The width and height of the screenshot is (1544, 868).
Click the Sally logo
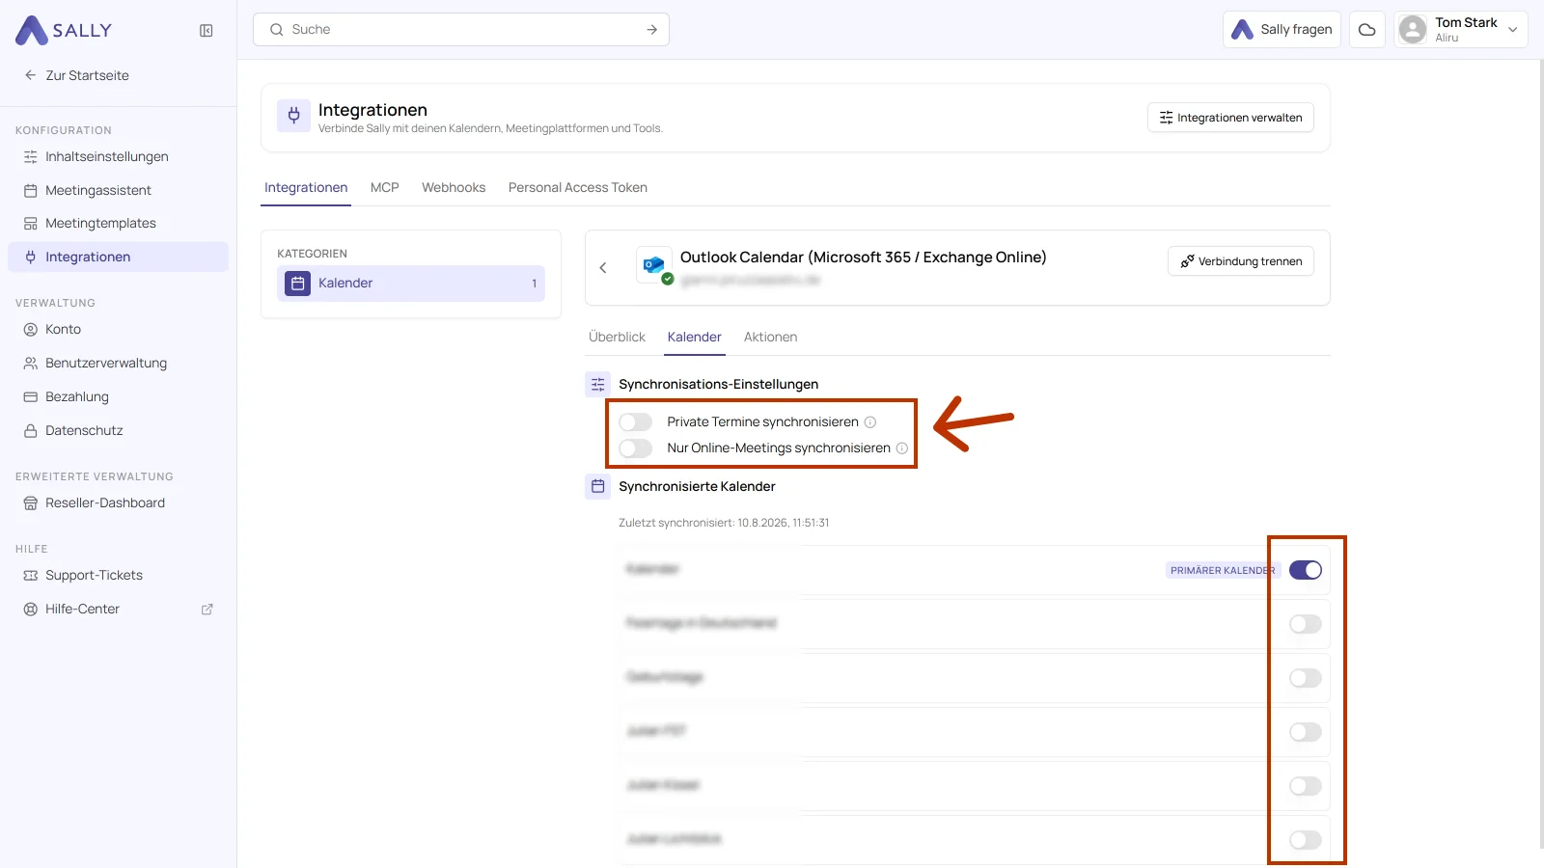64,31
